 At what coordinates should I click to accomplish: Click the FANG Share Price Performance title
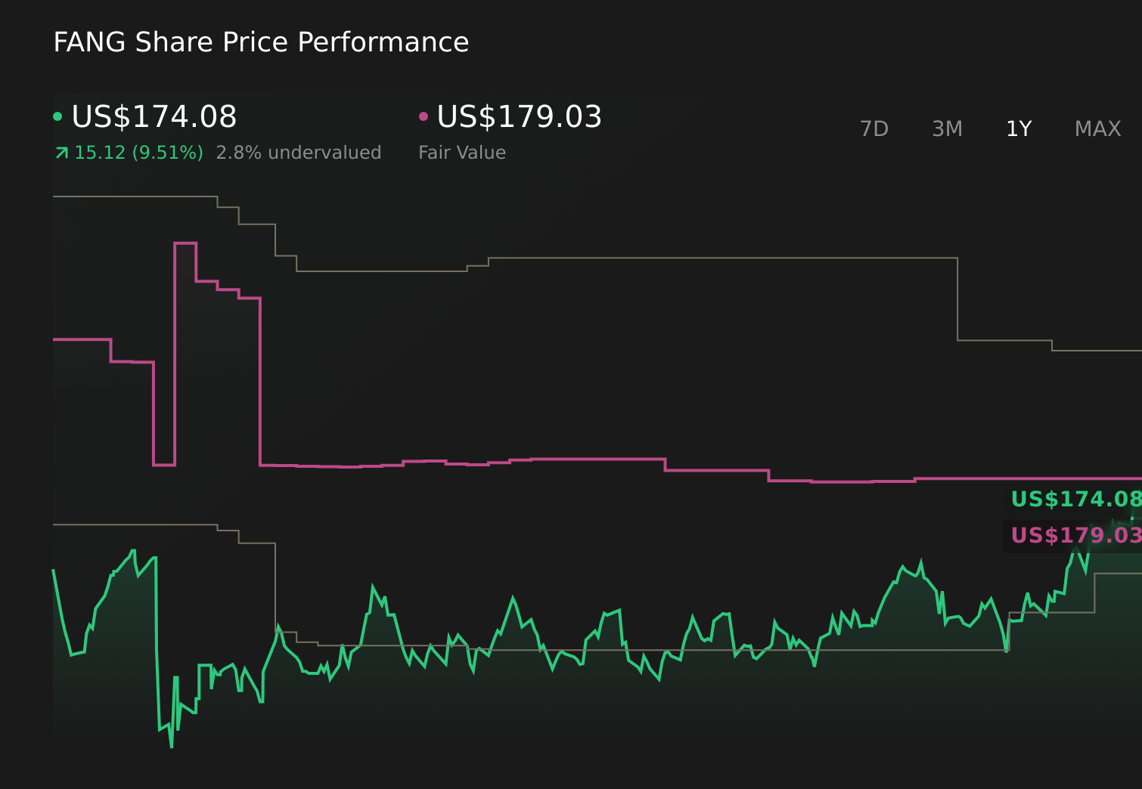click(x=261, y=42)
